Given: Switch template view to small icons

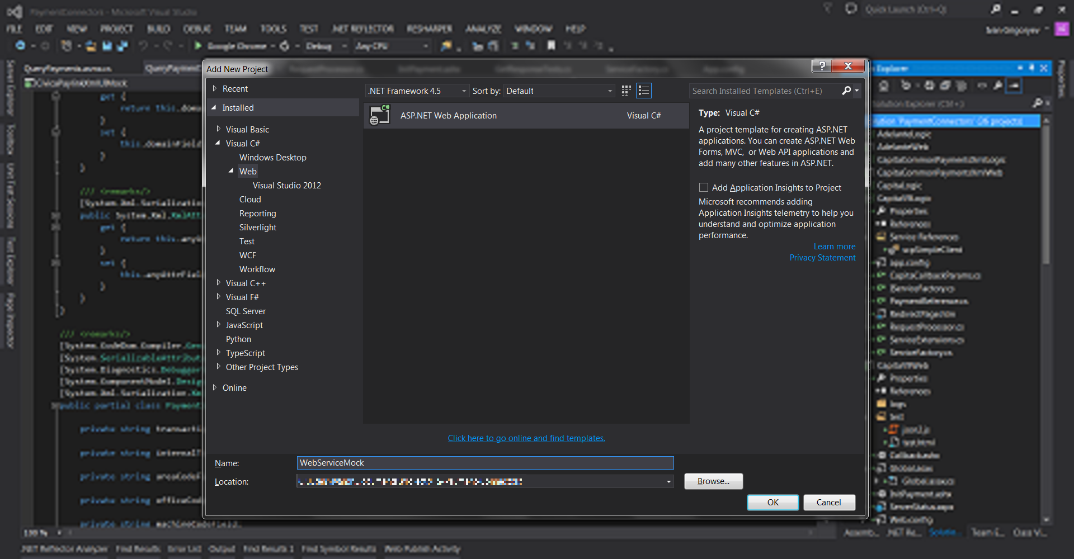Looking at the screenshot, I should 626,91.
